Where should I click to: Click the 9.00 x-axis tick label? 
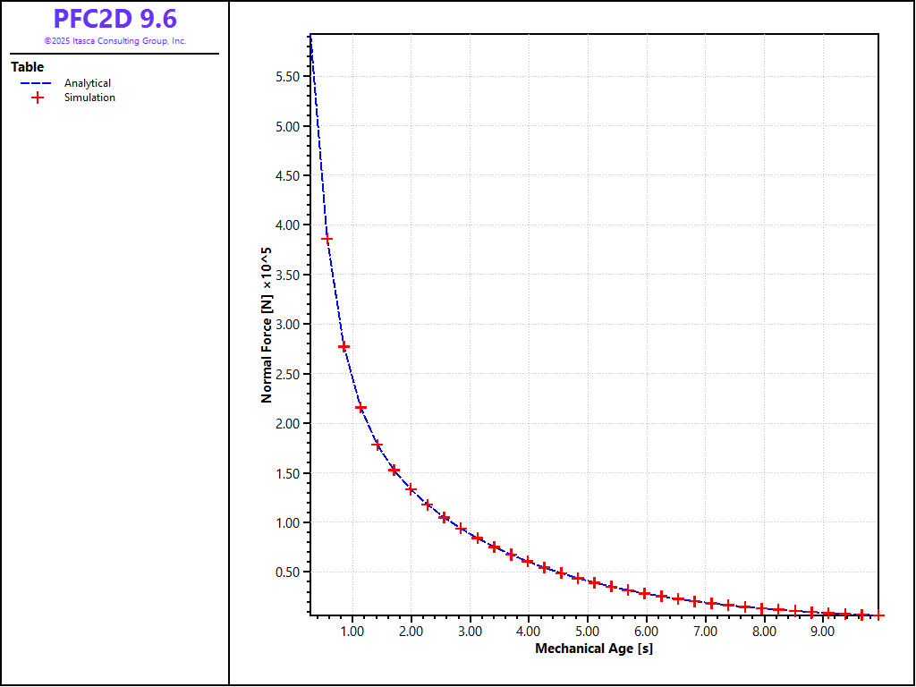click(x=822, y=632)
